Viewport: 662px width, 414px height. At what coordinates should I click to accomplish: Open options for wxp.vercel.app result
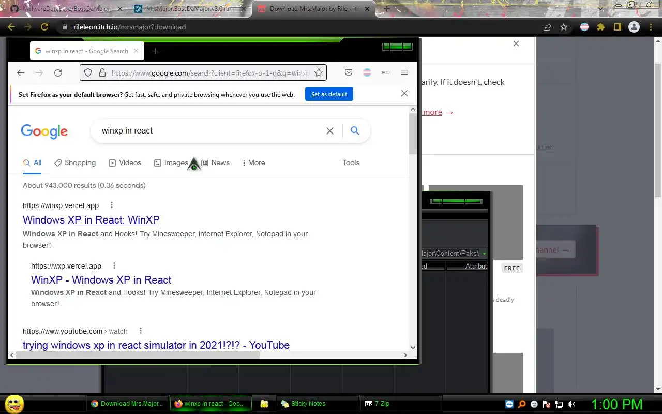[x=114, y=265]
